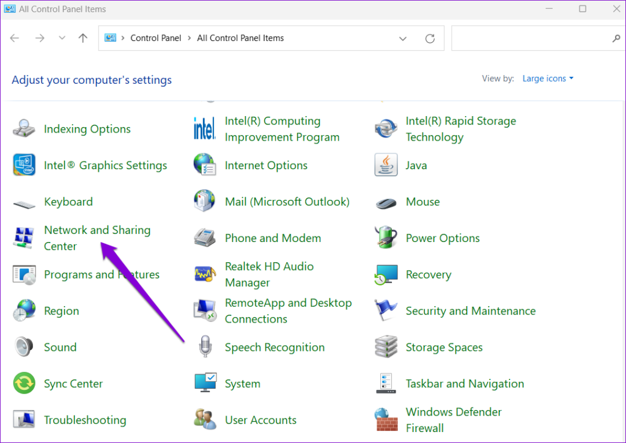Open the Sync Center icon
Screen dimensions: 626x443
(x=24, y=383)
